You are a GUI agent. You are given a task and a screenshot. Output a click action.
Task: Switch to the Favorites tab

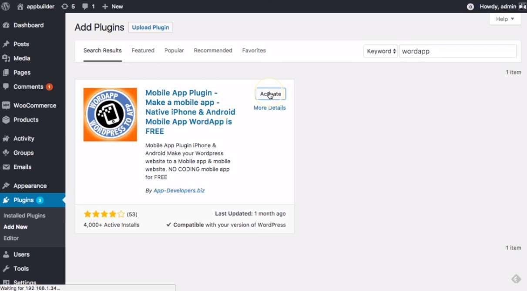click(x=254, y=51)
